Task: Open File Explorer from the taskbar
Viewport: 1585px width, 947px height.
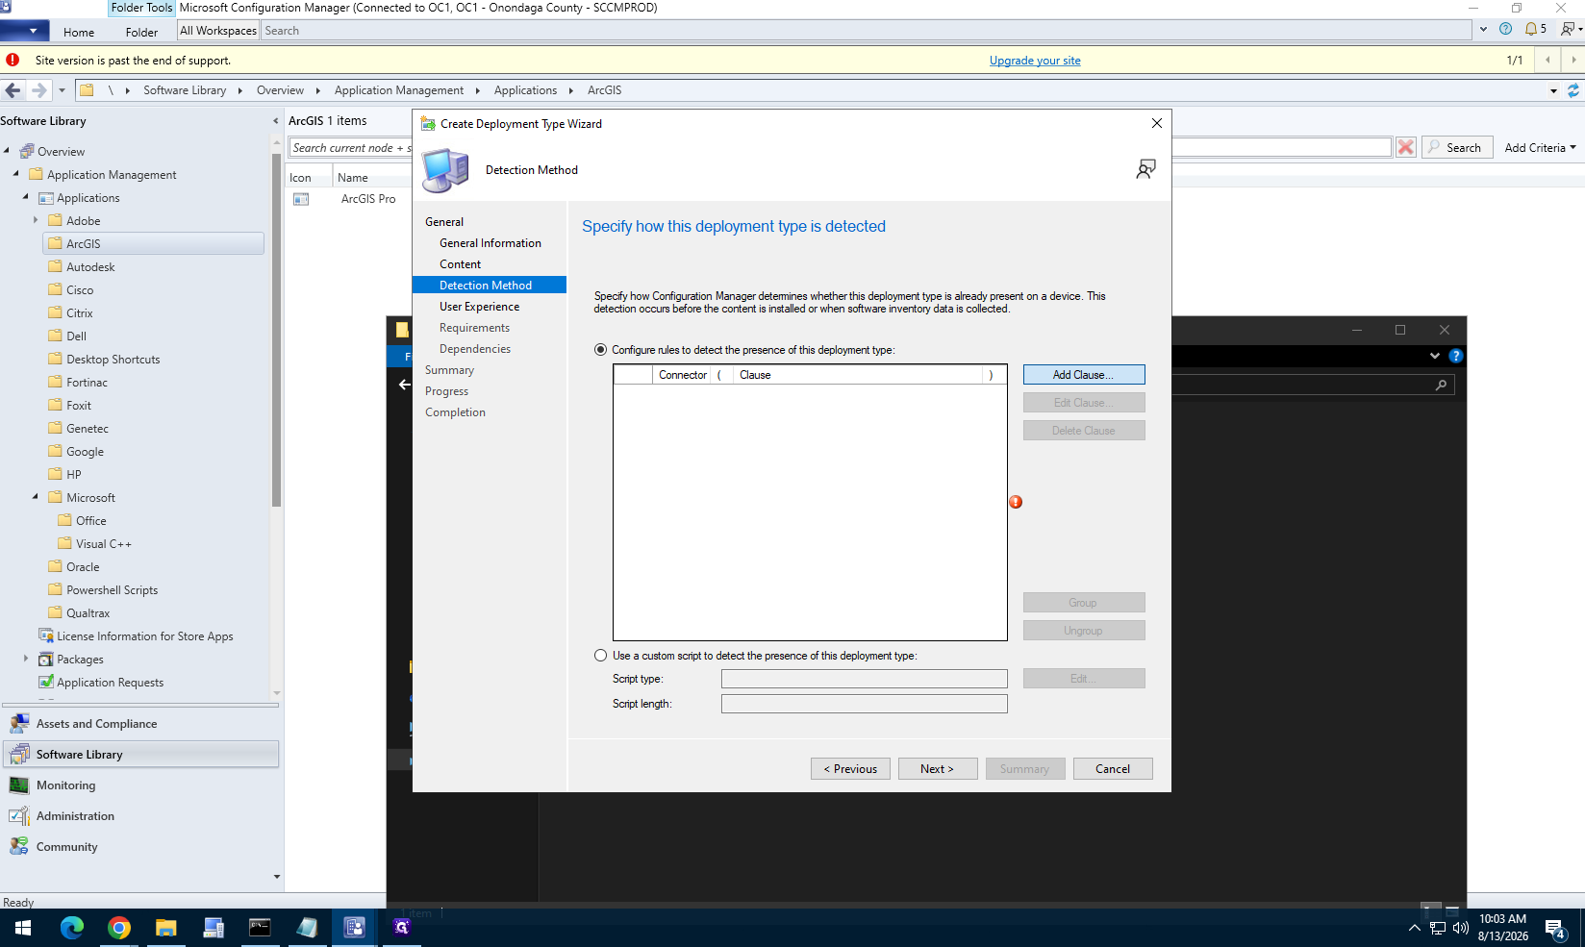Action: coord(166,928)
